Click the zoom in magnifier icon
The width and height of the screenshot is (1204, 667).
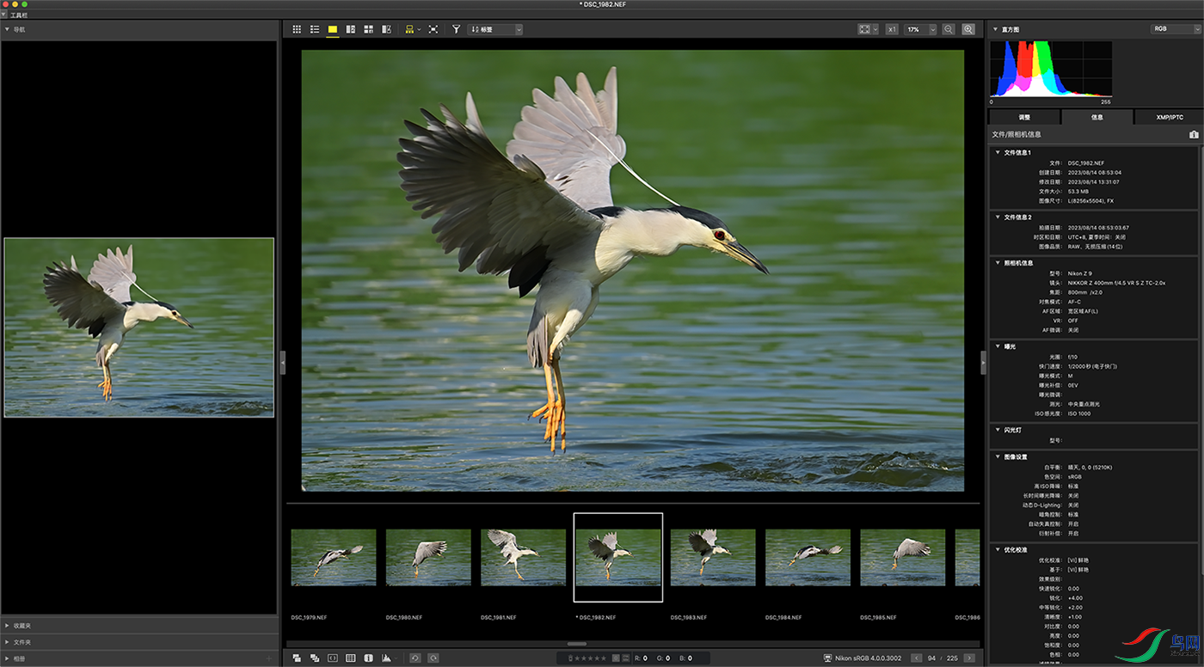click(x=968, y=29)
